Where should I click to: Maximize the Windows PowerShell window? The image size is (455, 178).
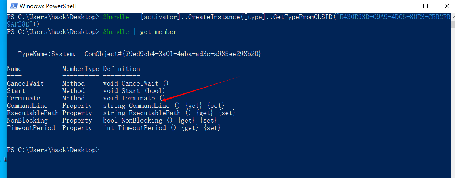click(x=425, y=6)
